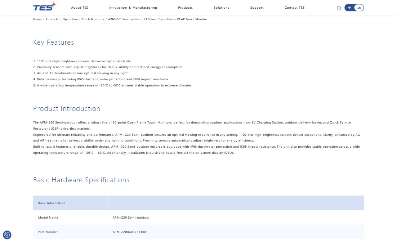
Task: Open the About TES menu
Action: (80, 8)
